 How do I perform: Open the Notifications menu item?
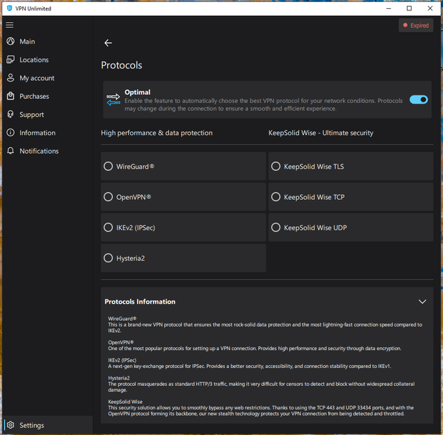(x=48, y=151)
